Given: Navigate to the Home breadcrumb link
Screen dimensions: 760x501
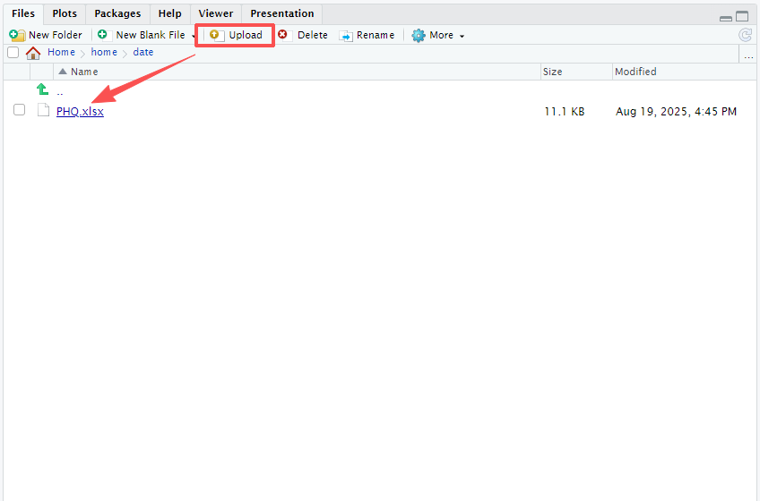Looking at the screenshot, I should click(61, 52).
